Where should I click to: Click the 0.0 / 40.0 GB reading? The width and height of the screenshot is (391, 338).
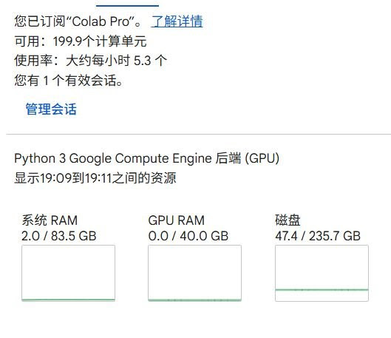pyautogui.click(x=188, y=236)
